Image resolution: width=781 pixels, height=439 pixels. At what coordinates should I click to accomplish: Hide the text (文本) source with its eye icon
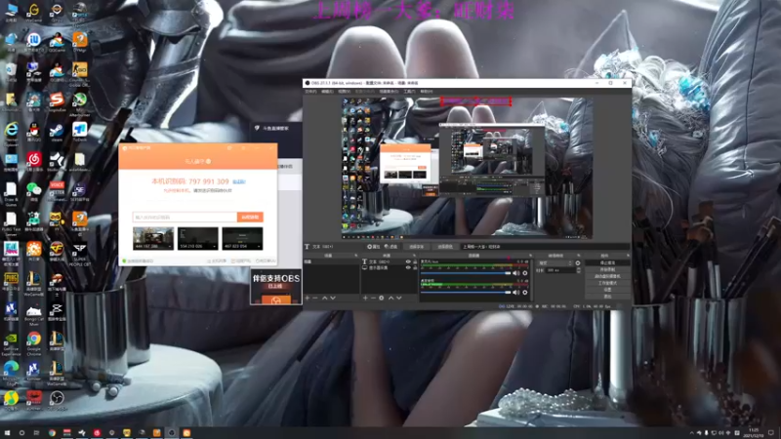click(408, 261)
